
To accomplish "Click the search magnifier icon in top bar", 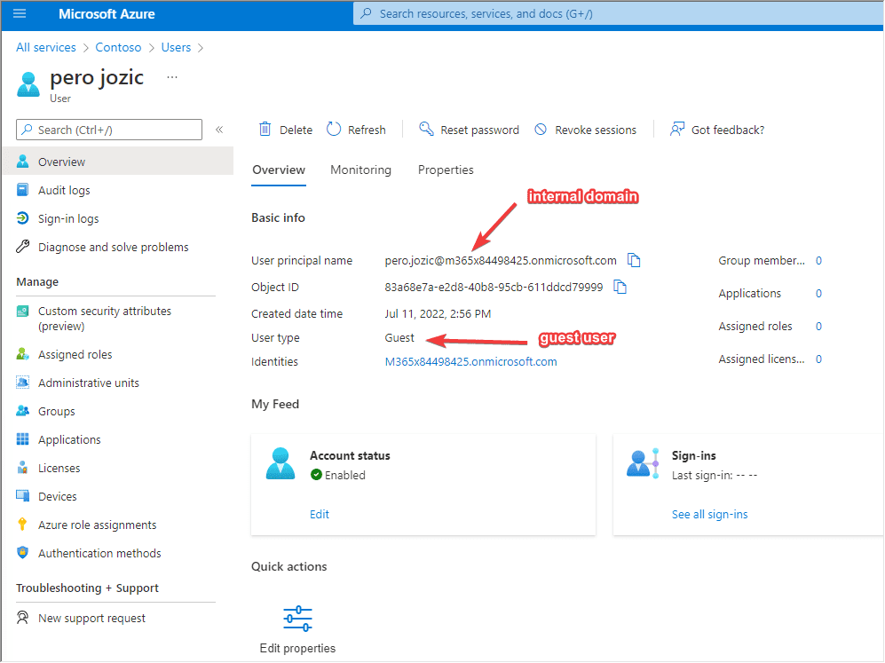I will (367, 13).
